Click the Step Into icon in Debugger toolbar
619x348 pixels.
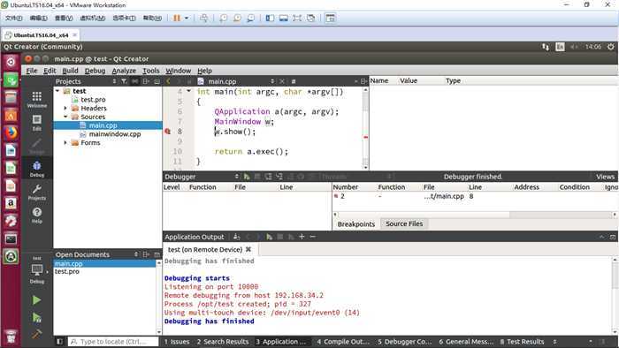[x=279, y=177]
